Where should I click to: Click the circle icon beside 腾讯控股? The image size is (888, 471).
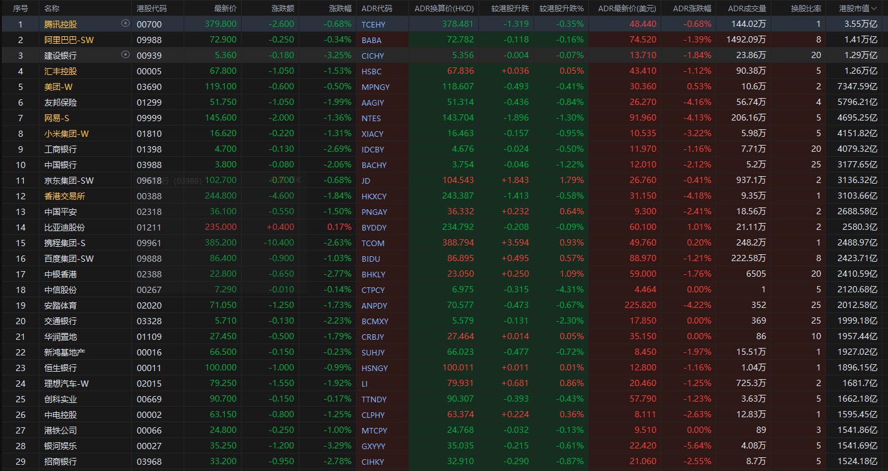126,24
